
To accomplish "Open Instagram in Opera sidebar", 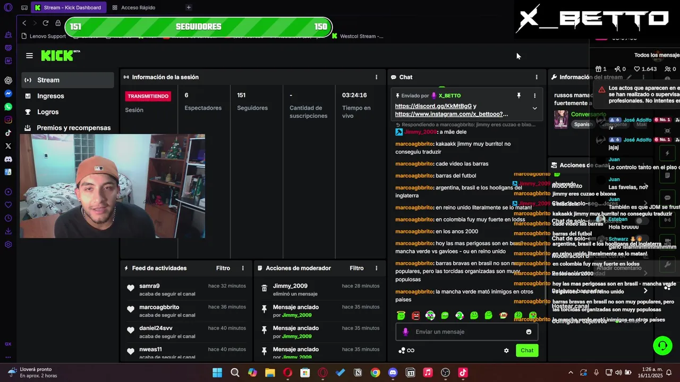I will (8, 120).
